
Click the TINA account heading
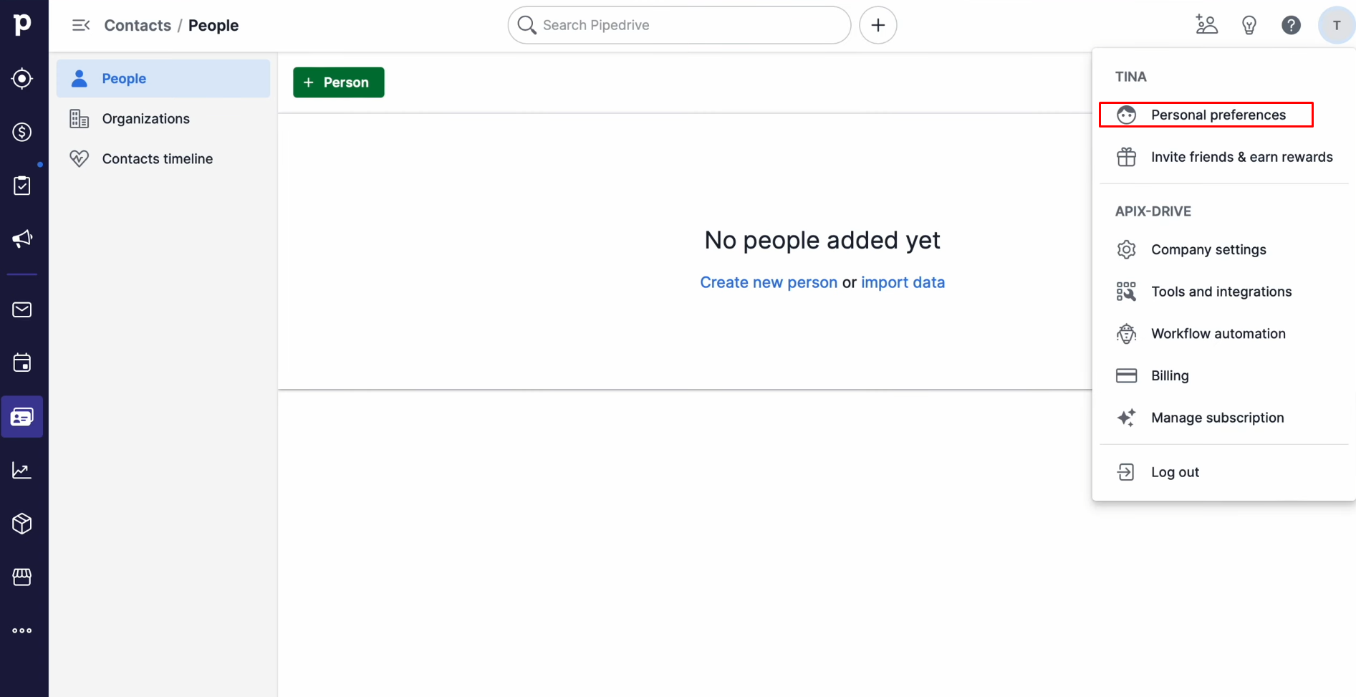(1130, 77)
